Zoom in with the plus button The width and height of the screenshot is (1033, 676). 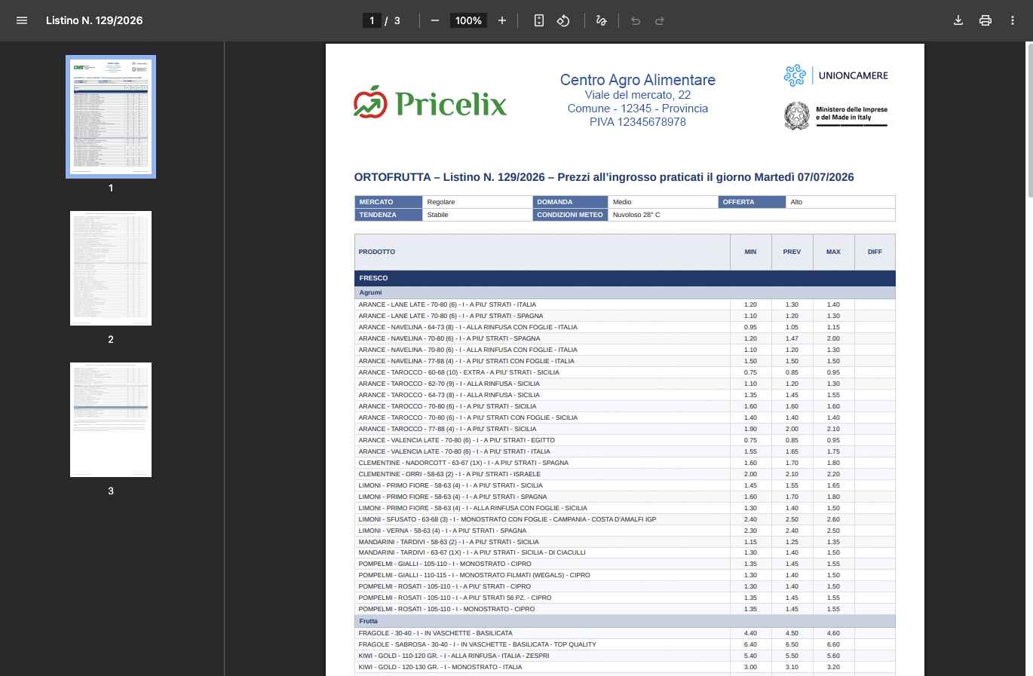pos(502,20)
